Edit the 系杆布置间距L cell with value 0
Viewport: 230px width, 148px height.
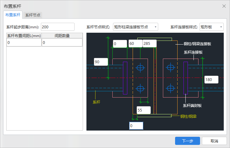point(24,43)
